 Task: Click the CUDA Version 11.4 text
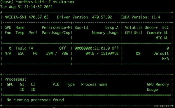(x=140, y=17)
